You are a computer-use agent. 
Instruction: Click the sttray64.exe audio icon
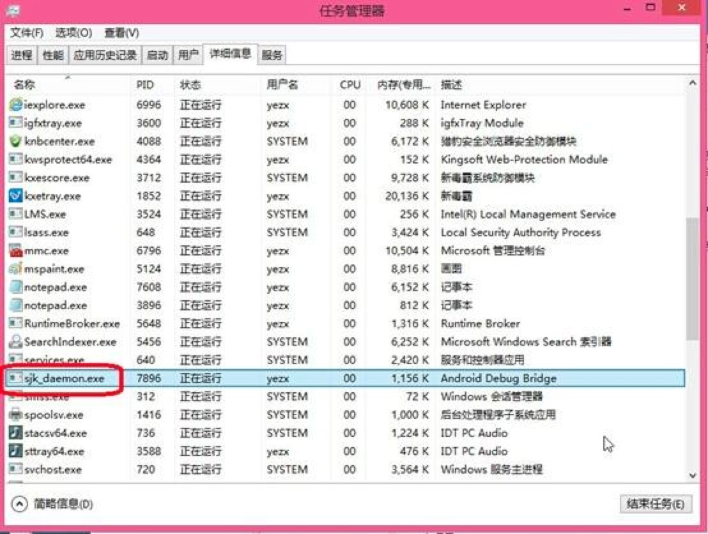[16, 451]
